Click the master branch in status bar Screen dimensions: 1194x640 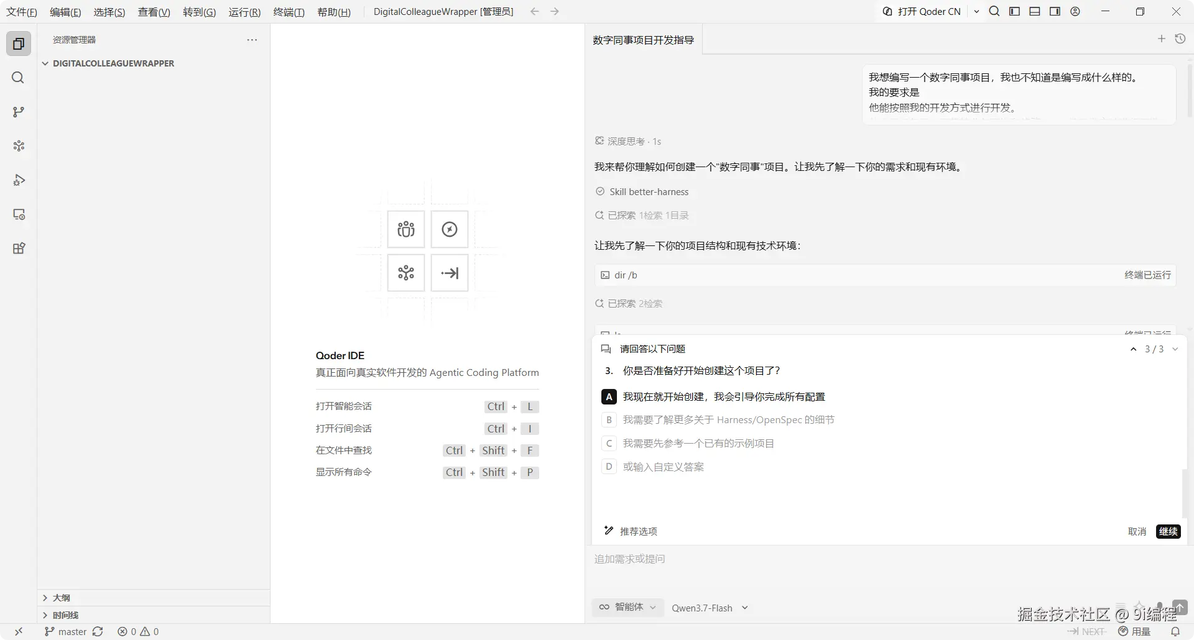pyautogui.click(x=65, y=631)
